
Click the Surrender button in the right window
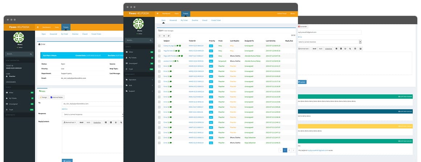pos(303,27)
